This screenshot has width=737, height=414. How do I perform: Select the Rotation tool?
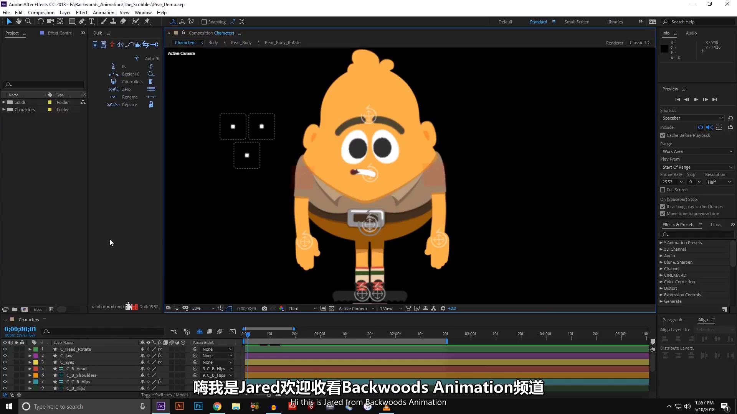(40, 21)
